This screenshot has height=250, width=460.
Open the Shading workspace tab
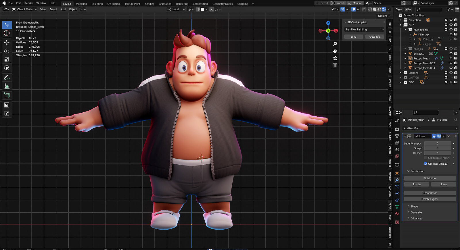(x=149, y=4)
